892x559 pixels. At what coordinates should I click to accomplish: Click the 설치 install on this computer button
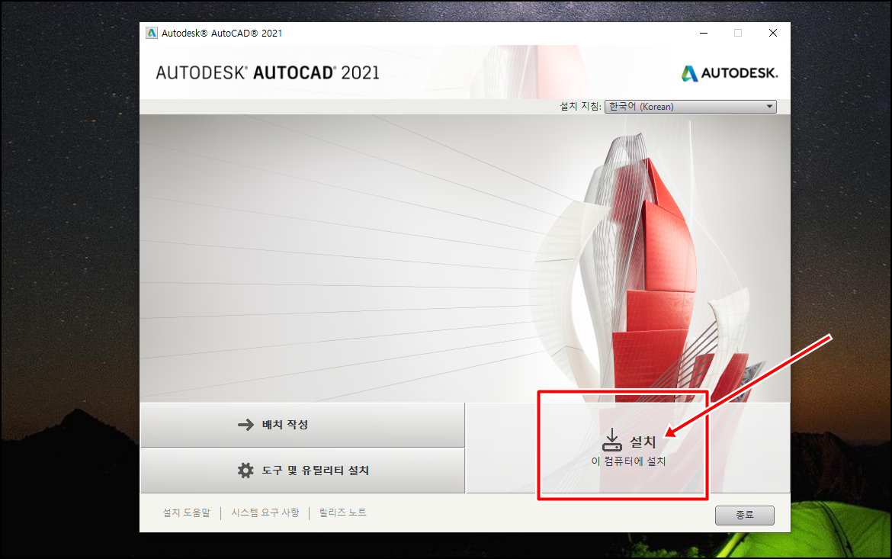pyautogui.click(x=628, y=448)
